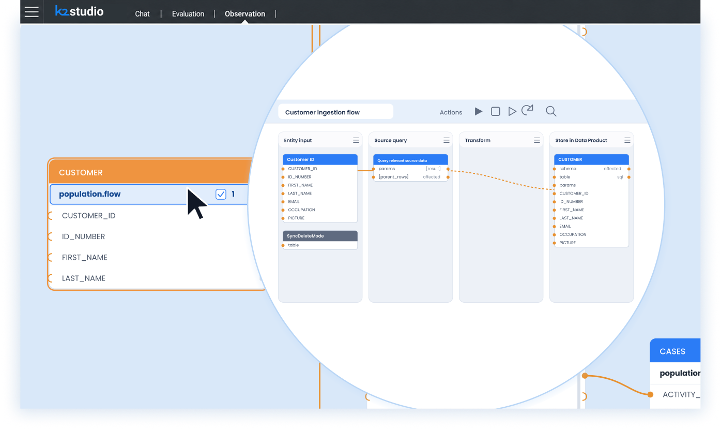Click Transform stage title
This screenshot has width=721, height=430.
[478, 140]
